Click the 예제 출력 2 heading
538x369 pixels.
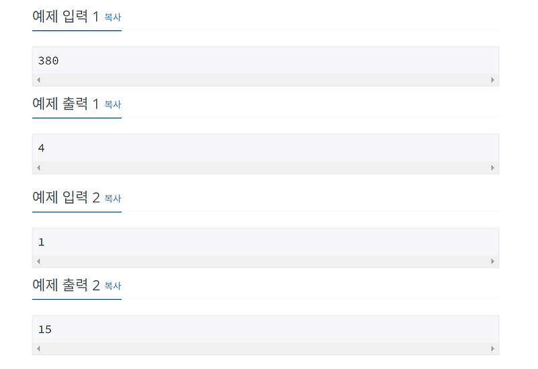66,284
